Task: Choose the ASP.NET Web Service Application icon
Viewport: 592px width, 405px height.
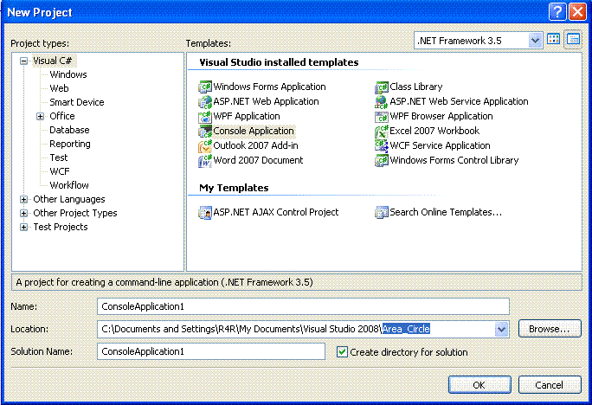Action: click(382, 101)
